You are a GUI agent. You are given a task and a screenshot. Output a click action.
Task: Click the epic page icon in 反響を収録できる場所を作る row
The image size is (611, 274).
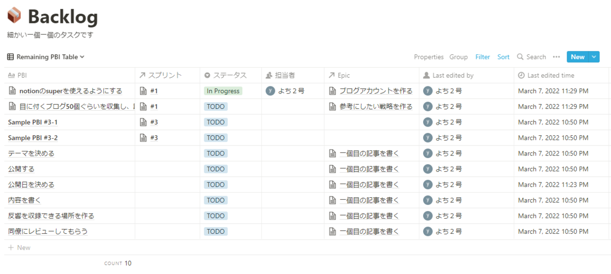click(332, 216)
